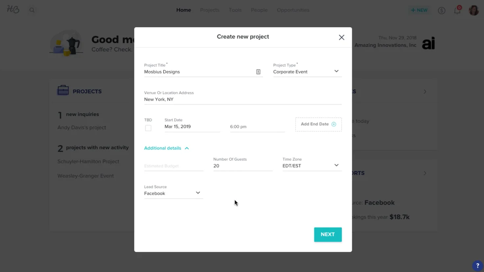Open the help question mark icon
Screen dimensions: 484x272
click(x=478, y=266)
